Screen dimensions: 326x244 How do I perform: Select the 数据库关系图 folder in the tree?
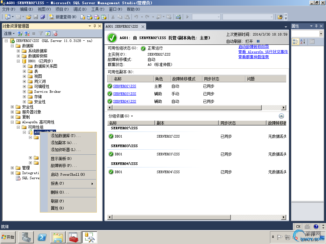coord(46,66)
